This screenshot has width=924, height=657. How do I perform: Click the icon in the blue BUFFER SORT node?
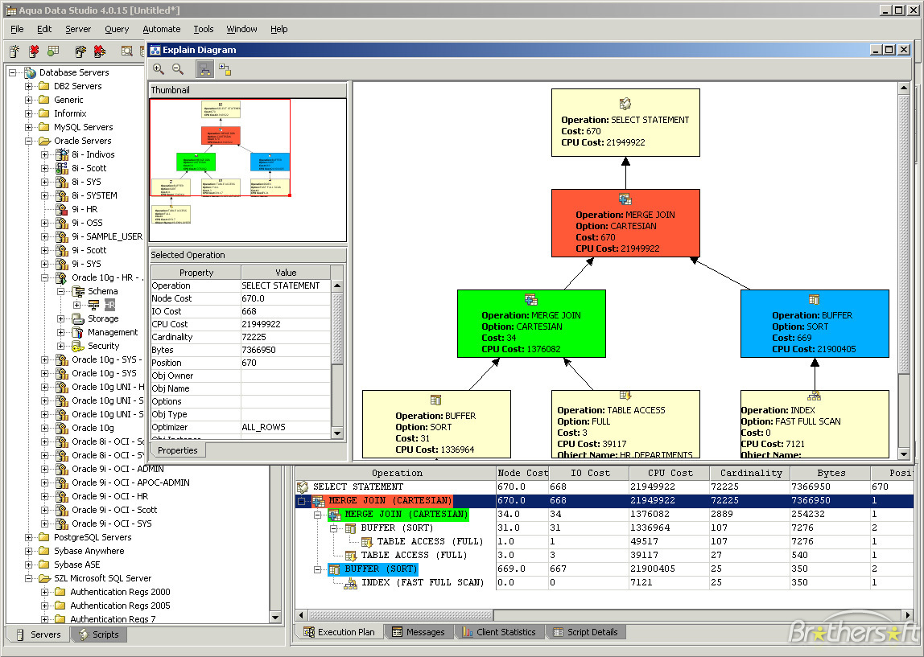(815, 300)
